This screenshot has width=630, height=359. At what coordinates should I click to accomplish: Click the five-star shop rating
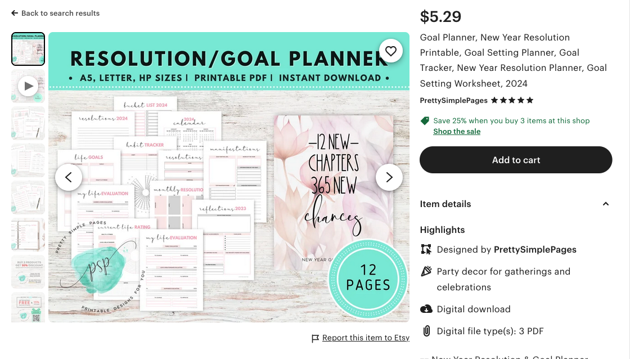click(x=512, y=101)
